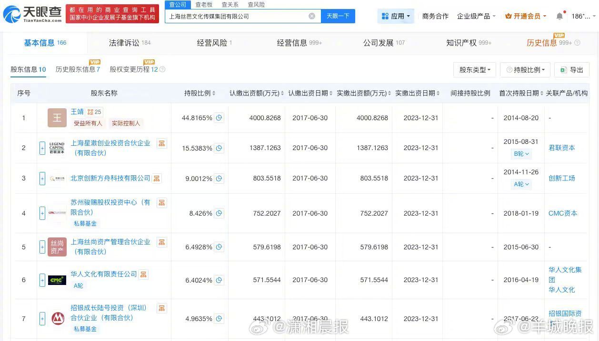Open help icon beside 股权变更历程 12
Screen dimensions: 599x341
162,70
